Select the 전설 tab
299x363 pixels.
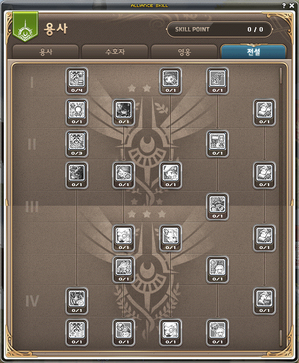[253, 52]
